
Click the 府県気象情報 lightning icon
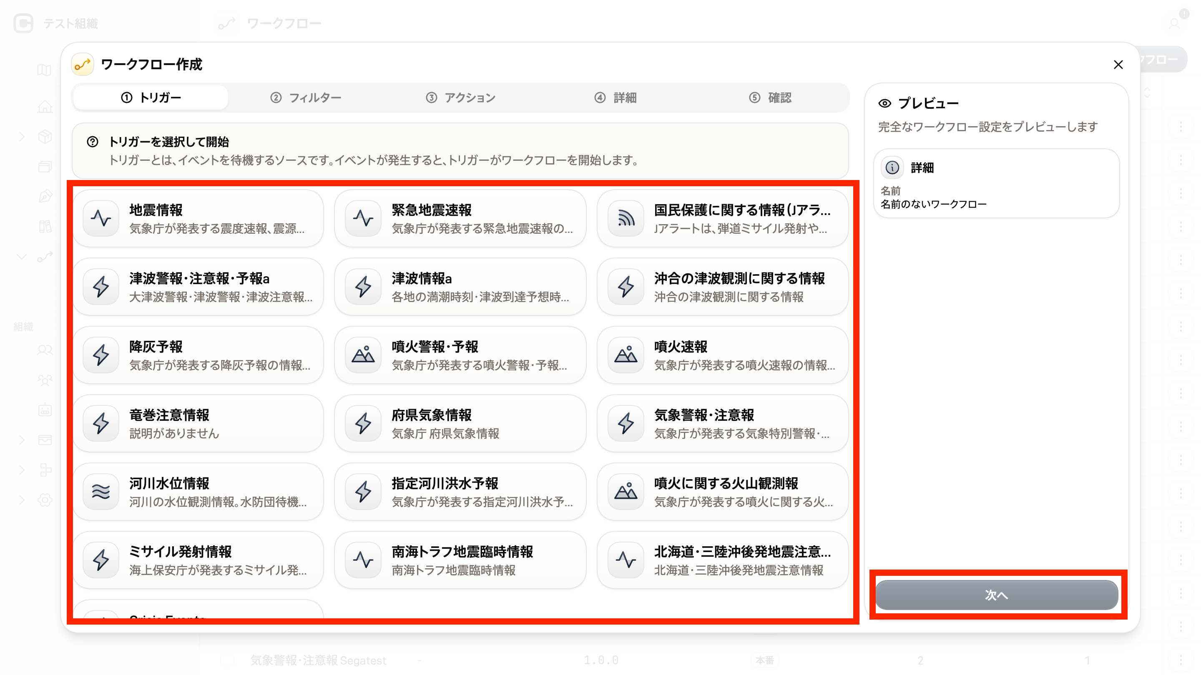tap(363, 423)
